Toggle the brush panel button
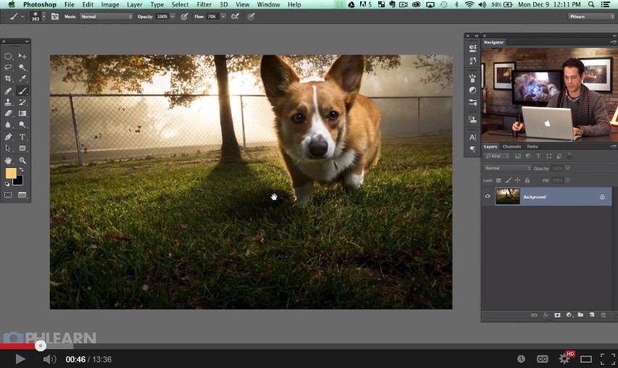The width and height of the screenshot is (618, 368). [55, 17]
